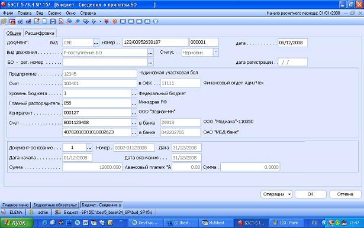The height and width of the screenshot is (228, 364).
Task: Open lookup for Контрагент field
Action: pos(134,113)
